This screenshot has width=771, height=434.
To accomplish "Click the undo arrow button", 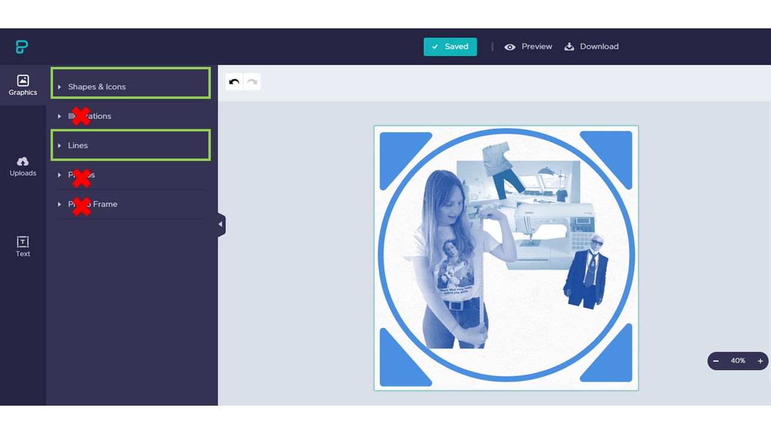I will (234, 82).
